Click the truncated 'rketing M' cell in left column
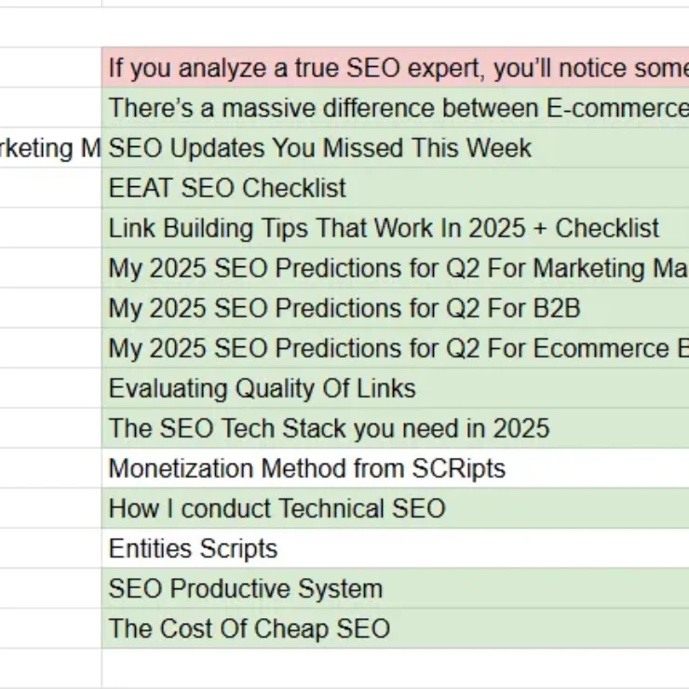 click(x=50, y=148)
